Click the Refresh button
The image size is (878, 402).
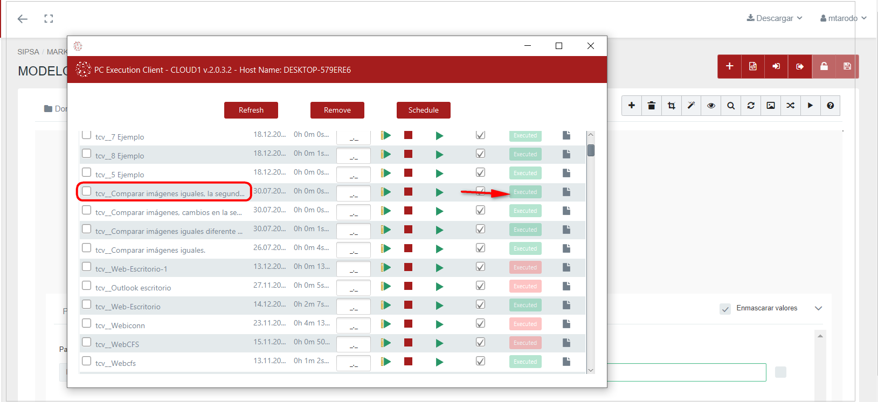click(251, 110)
